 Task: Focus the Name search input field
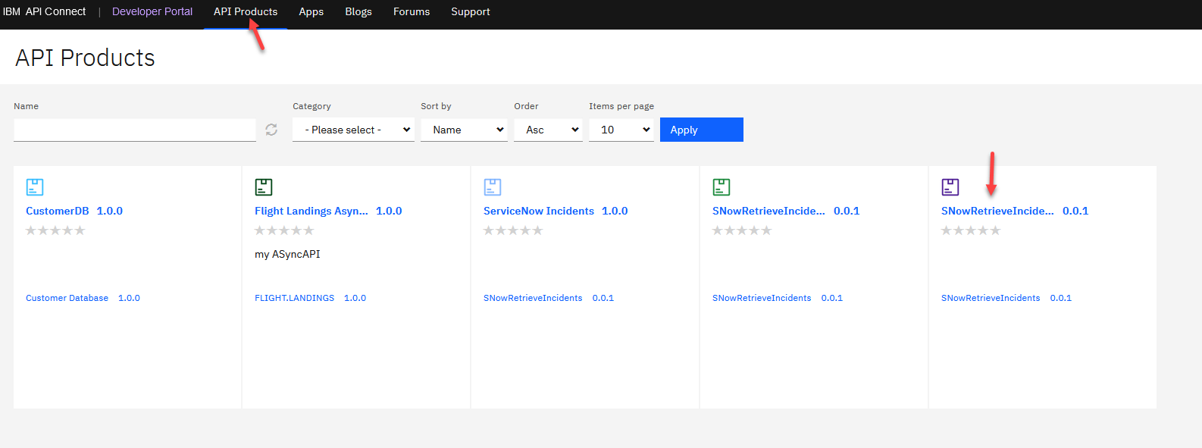[x=135, y=130]
